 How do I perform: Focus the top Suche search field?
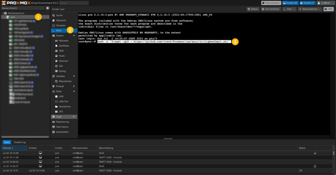(x=74, y=3)
